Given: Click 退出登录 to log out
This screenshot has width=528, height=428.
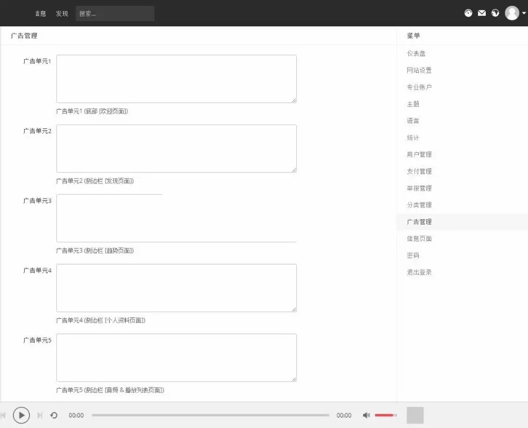Looking at the screenshot, I should [x=419, y=272].
